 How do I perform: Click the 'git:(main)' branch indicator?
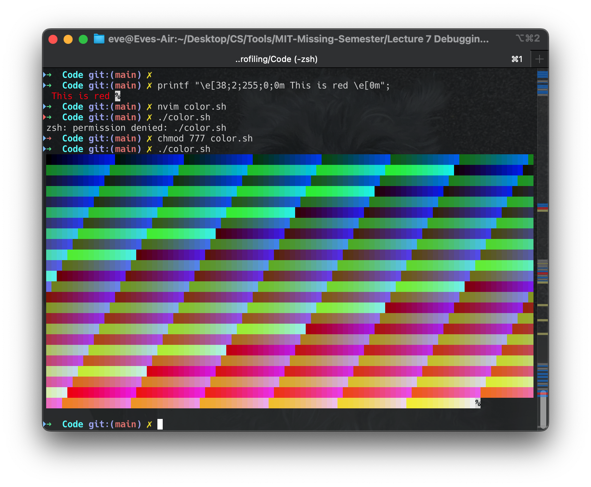point(114,75)
